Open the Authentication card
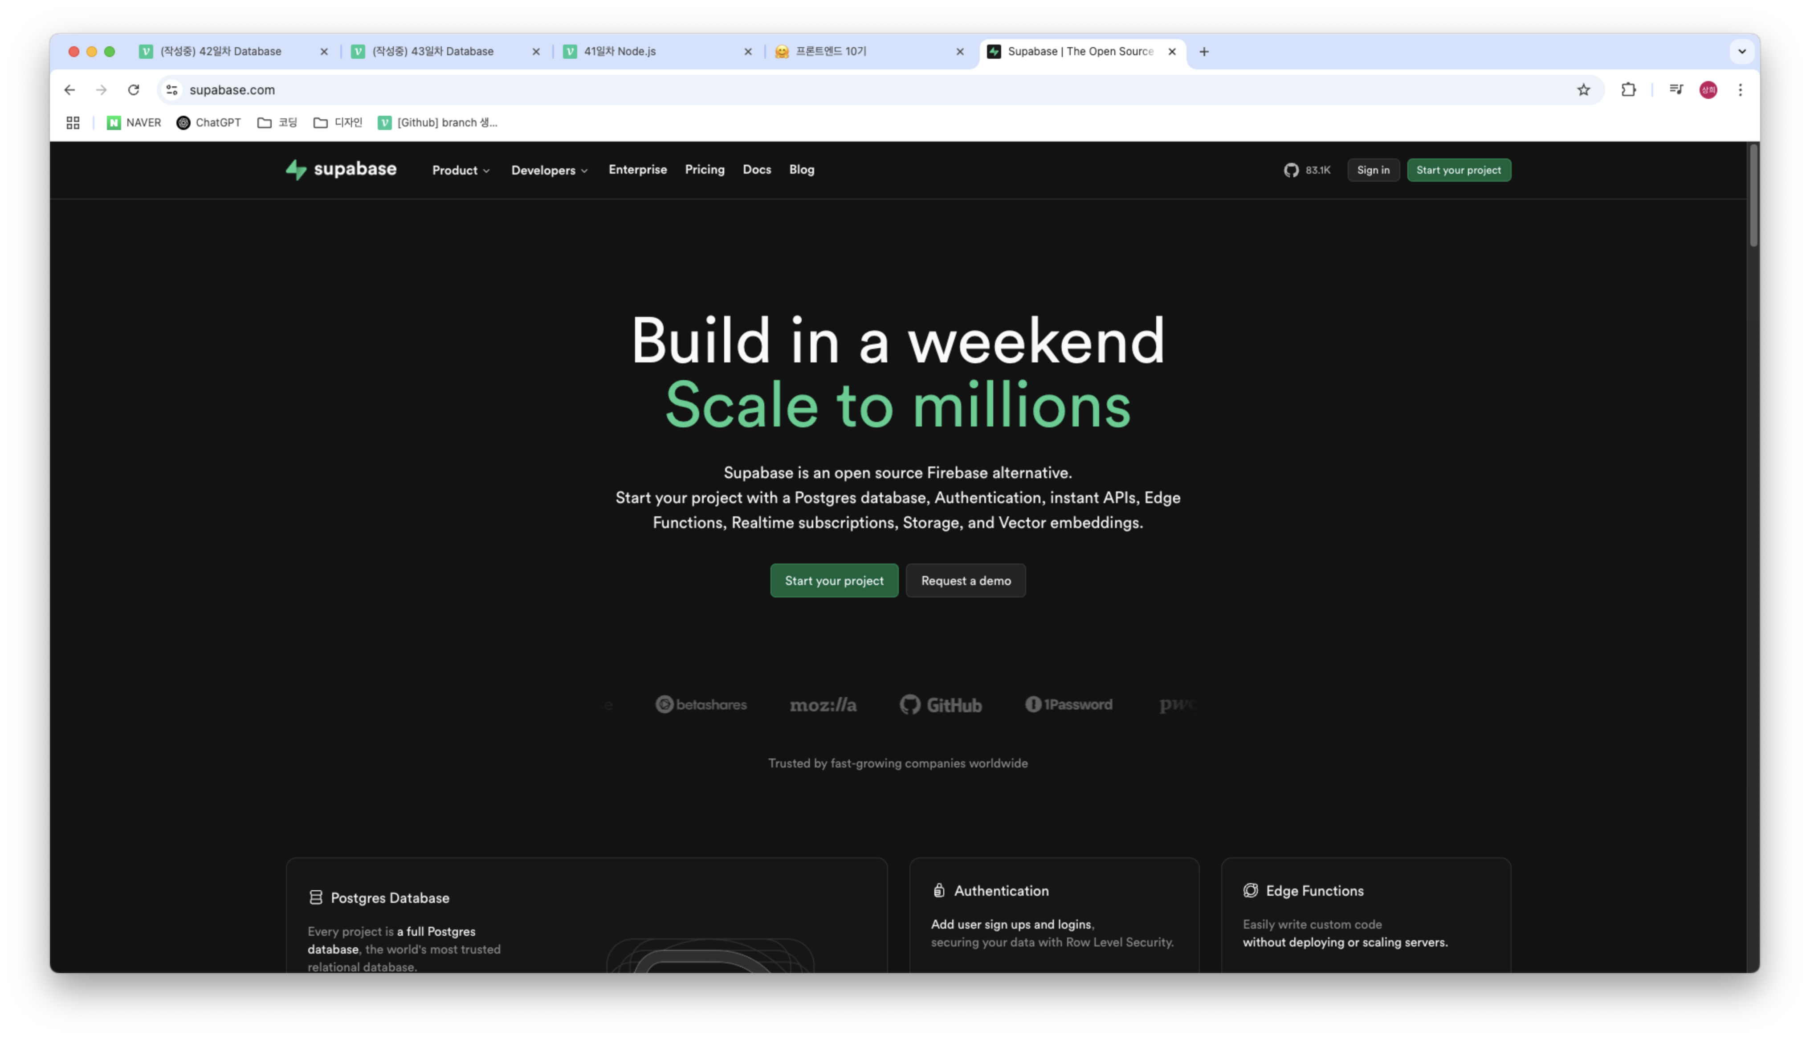 1054,915
